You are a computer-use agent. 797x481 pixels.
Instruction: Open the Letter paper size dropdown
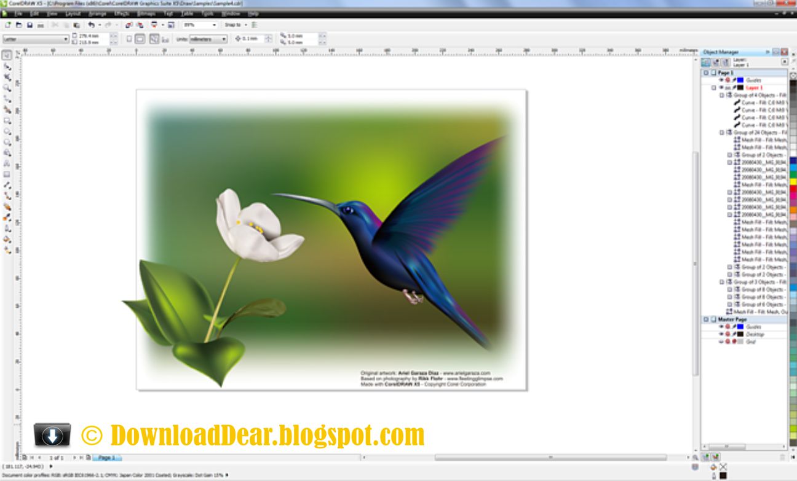pyautogui.click(x=66, y=39)
